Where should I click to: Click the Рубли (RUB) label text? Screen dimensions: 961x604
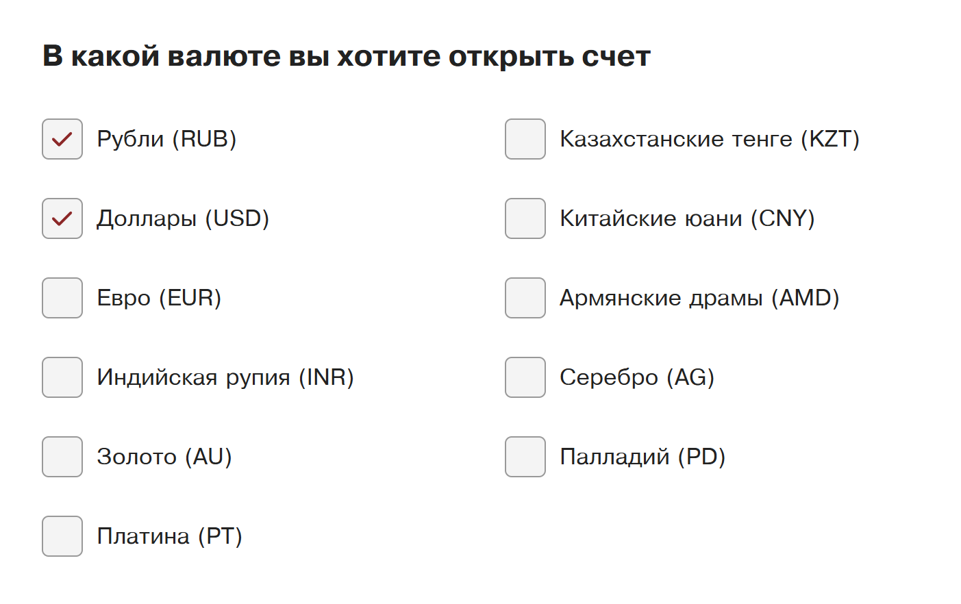[x=166, y=139]
